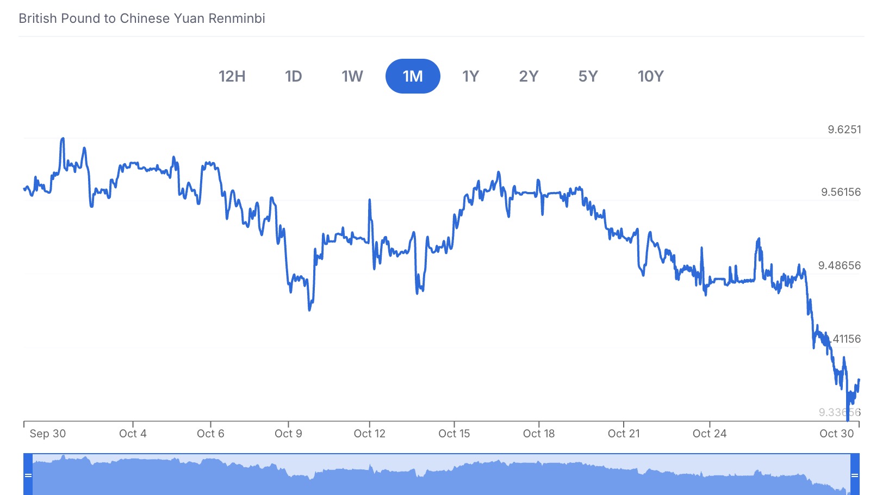Click right range slider handle
This screenshot has width=870, height=495.
pyautogui.click(x=855, y=475)
